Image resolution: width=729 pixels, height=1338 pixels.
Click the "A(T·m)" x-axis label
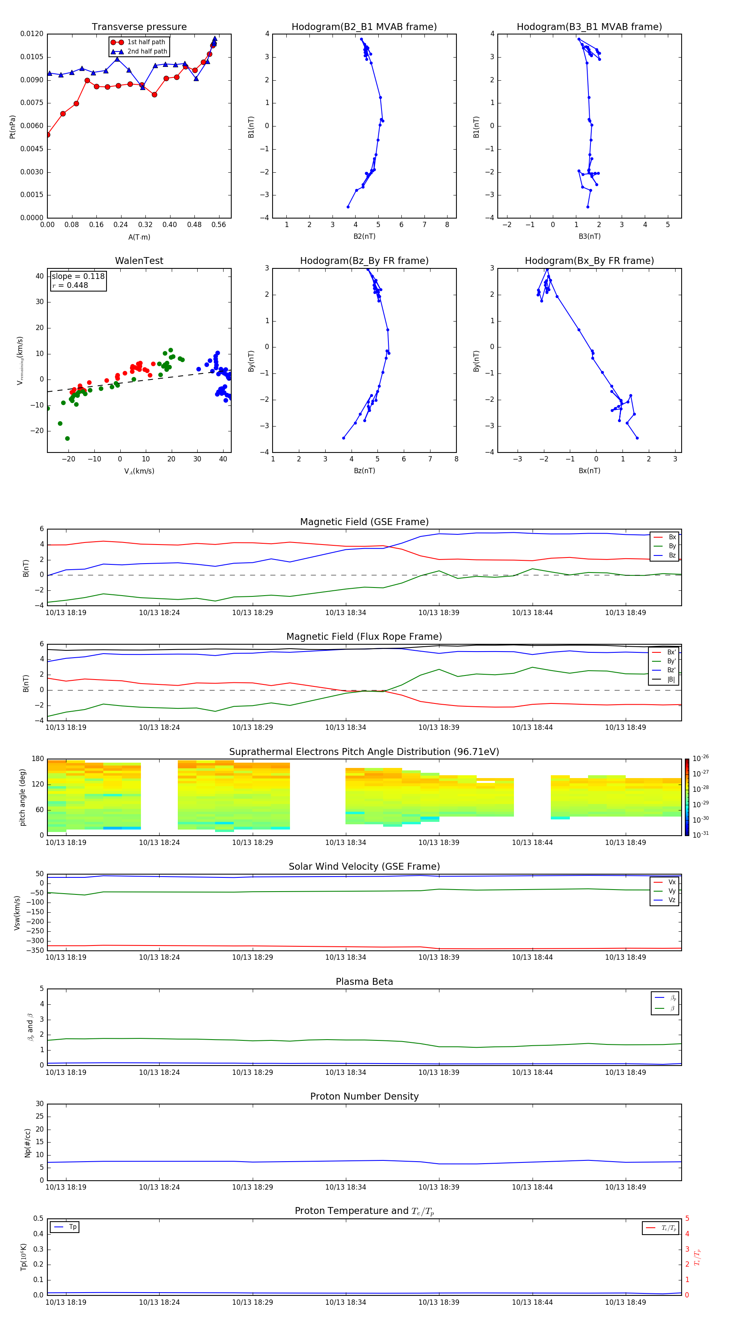(139, 237)
